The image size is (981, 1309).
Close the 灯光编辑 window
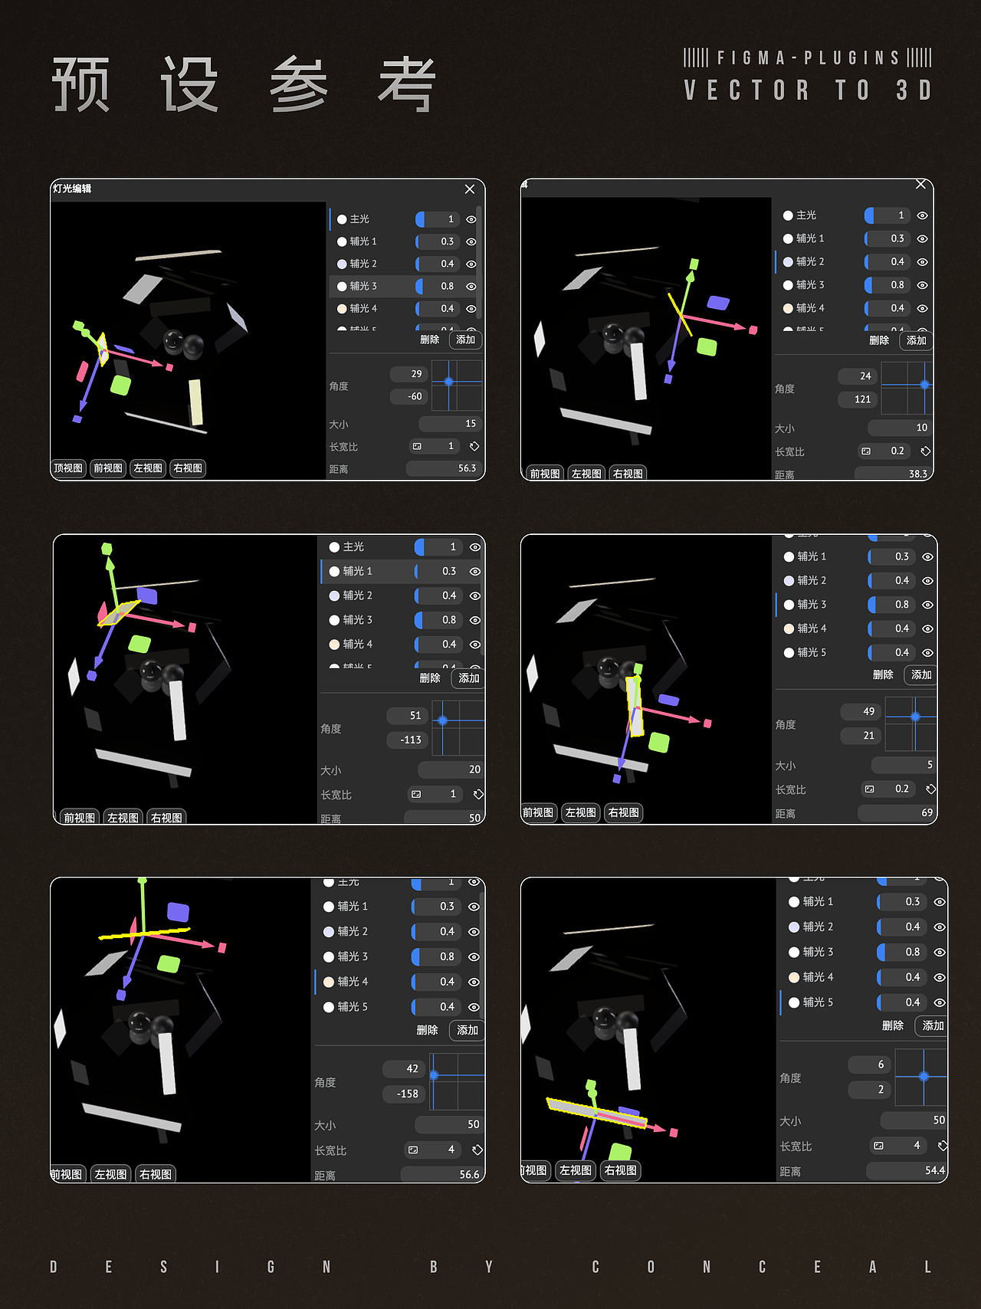pos(470,189)
